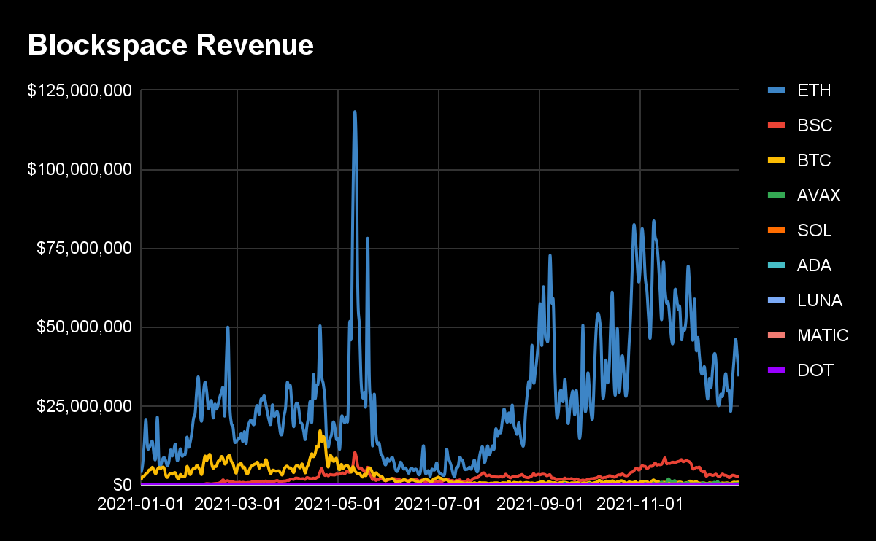Image resolution: width=876 pixels, height=541 pixels.
Task: Select the AVAX legend label
Action: click(819, 195)
